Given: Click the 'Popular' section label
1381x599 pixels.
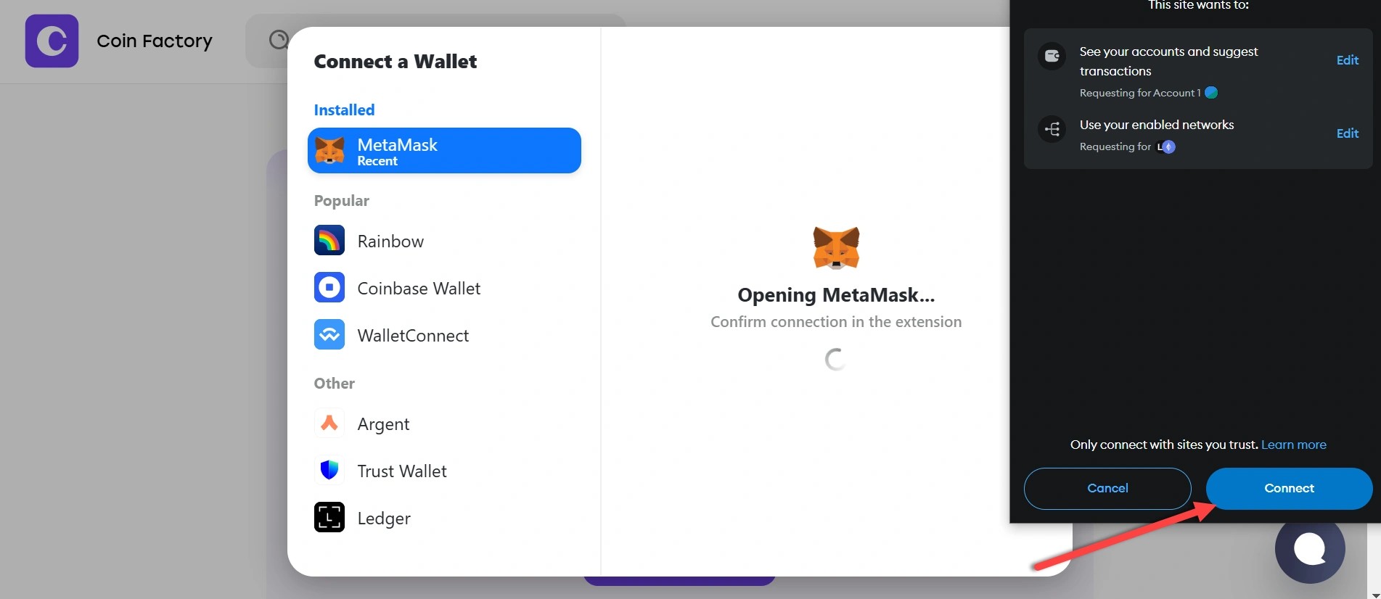Looking at the screenshot, I should click(341, 201).
